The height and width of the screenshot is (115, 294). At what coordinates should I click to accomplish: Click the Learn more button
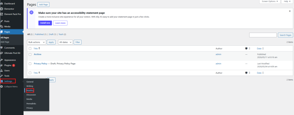[60, 23]
